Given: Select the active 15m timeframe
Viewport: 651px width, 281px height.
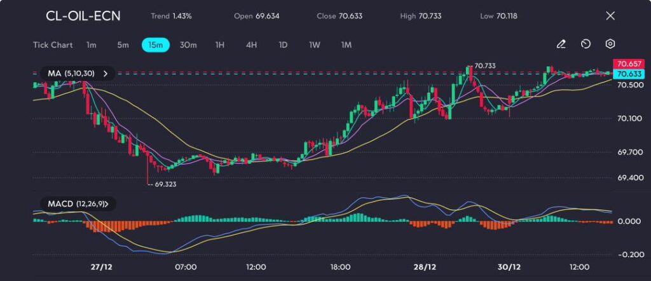Looking at the screenshot, I should click(x=156, y=45).
